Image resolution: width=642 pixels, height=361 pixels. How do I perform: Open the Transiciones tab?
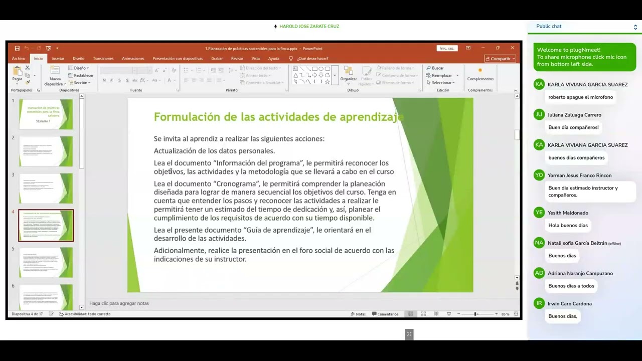103,59
